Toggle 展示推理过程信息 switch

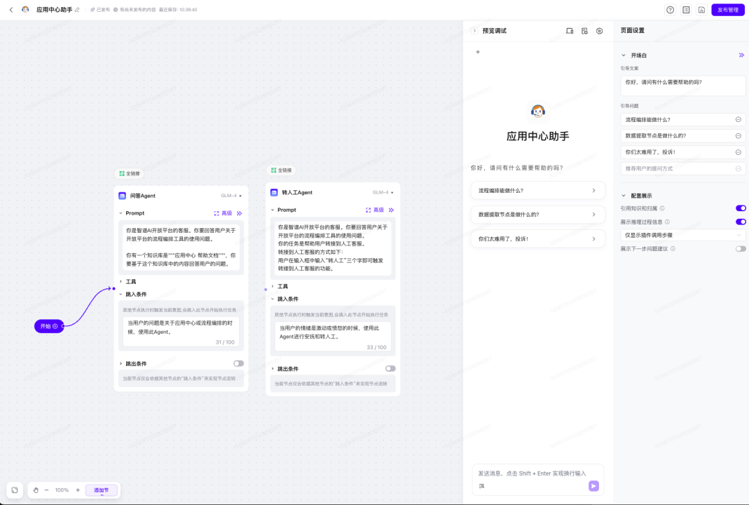point(741,222)
